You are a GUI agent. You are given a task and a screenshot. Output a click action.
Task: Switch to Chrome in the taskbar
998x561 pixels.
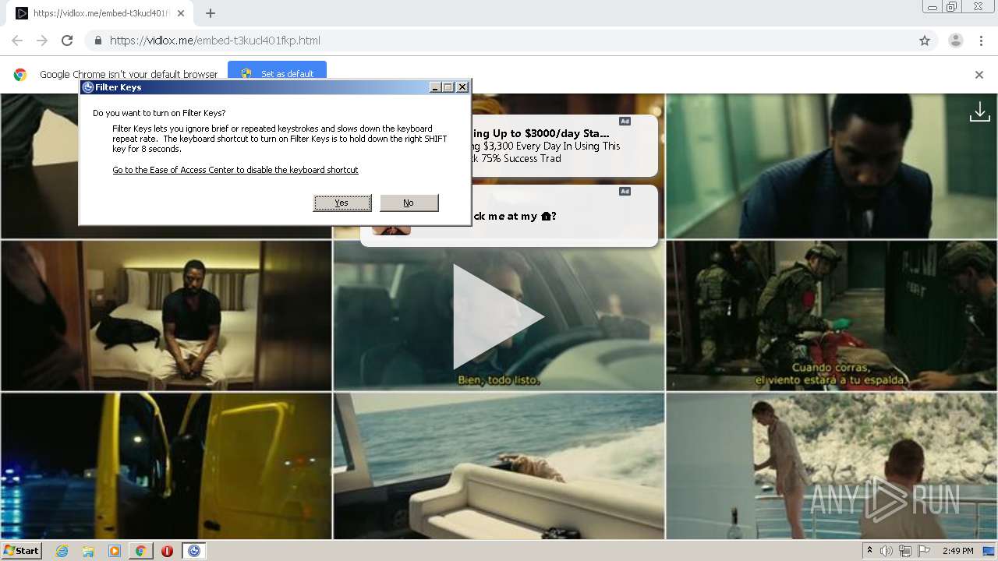[140, 551]
